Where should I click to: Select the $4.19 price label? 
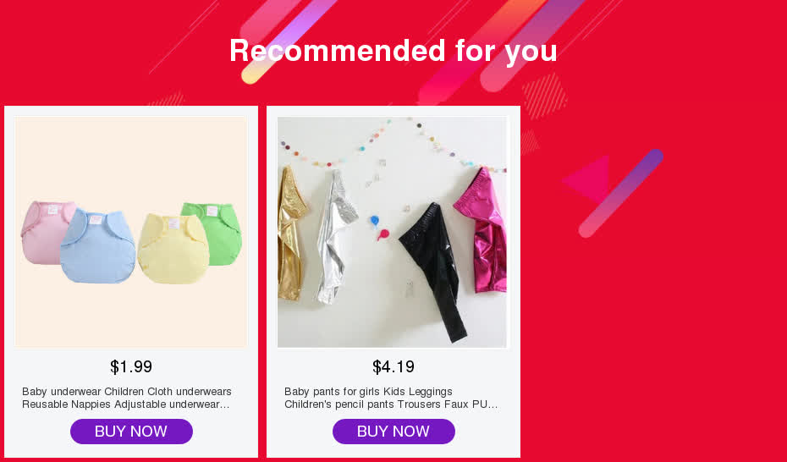pos(393,366)
